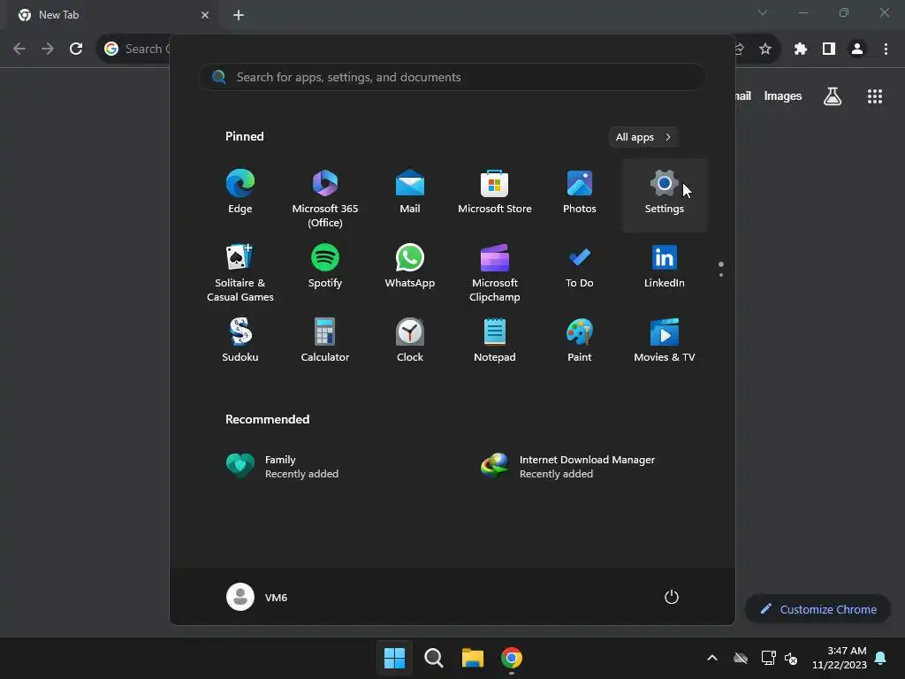Switch to Chrome from the taskbar

tap(512, 658)
